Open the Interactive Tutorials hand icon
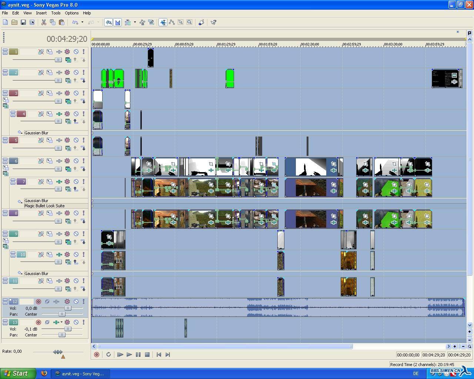This screenshot has height=379, width=474. [201, 22]
